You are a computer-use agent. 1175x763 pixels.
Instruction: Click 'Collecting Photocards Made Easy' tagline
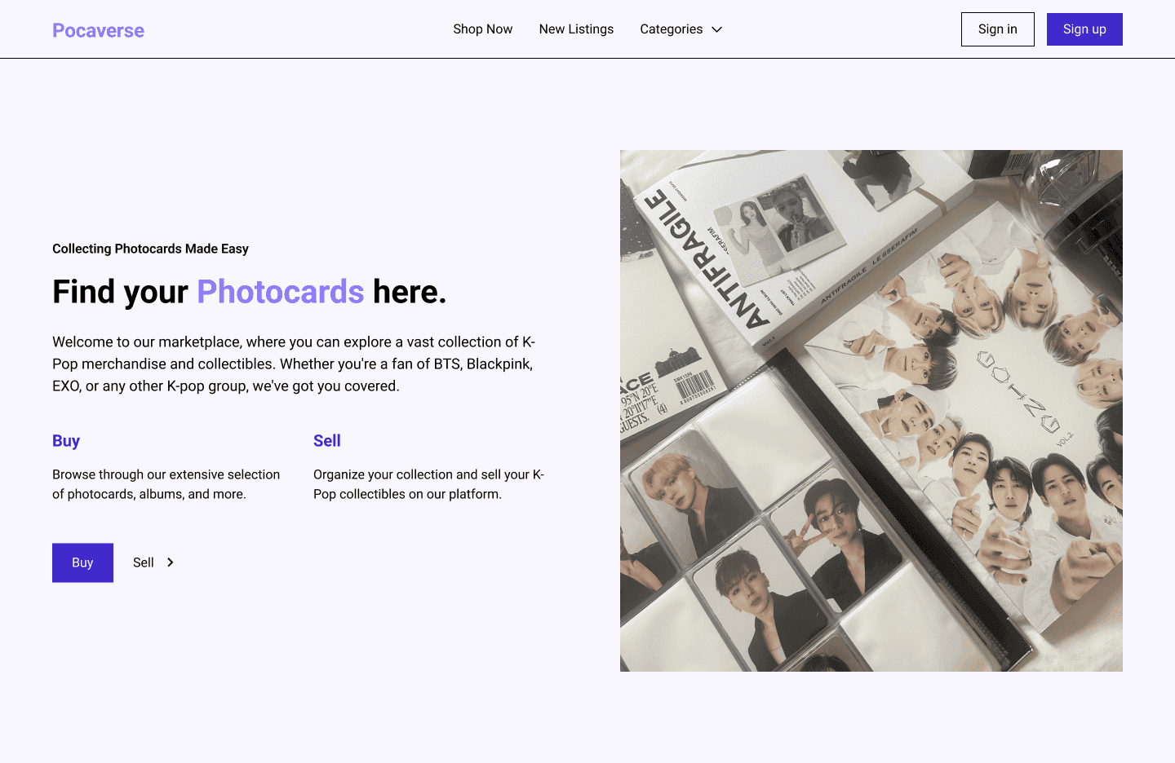tap(150, 249)
